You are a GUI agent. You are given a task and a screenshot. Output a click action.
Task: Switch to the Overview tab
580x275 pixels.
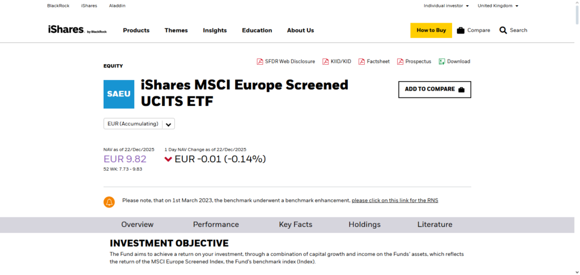137,225
